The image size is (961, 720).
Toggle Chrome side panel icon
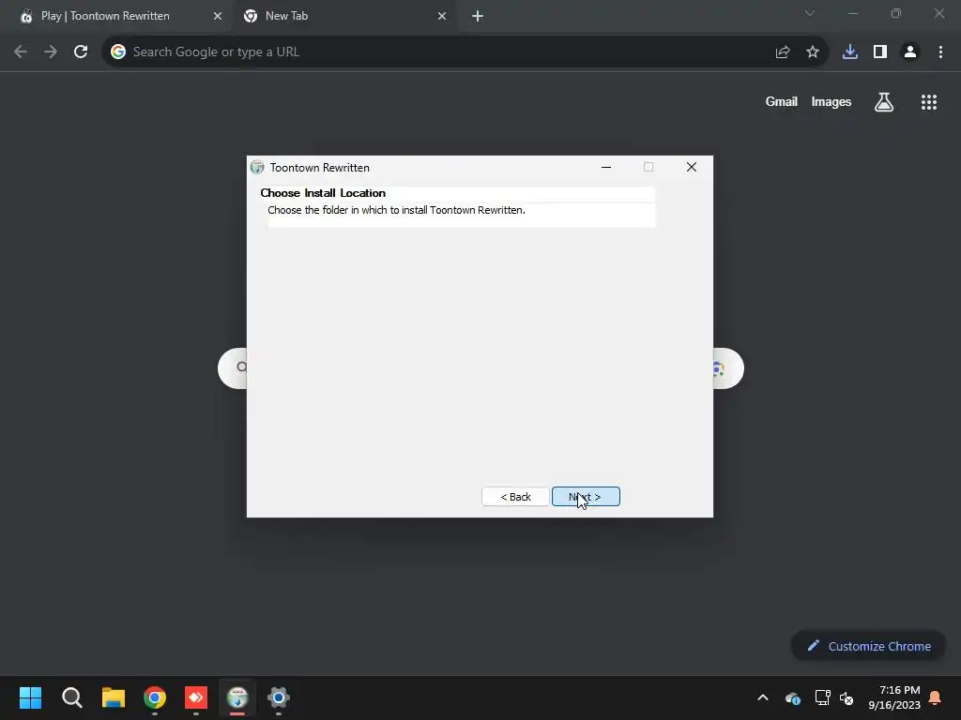[880, 52]
